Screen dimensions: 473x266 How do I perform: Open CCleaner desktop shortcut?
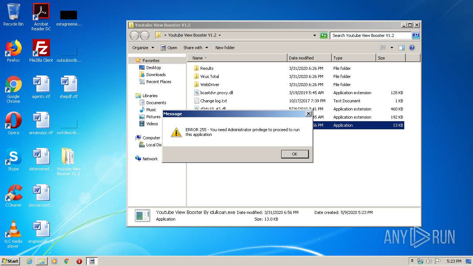13,196
